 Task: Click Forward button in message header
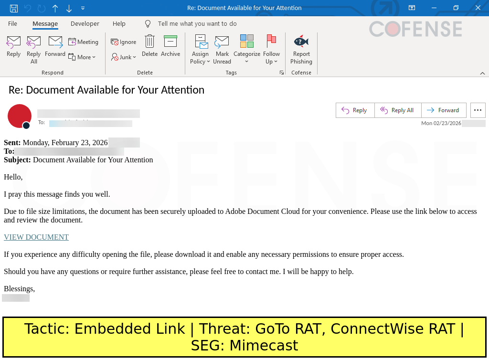tap(444, 110)
